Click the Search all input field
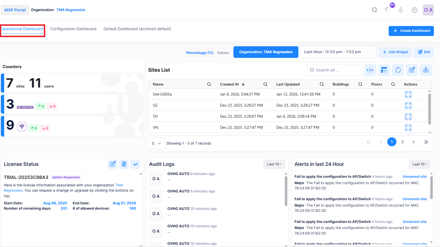Viewport: 440px width, 247px height. click(x=336, y=70)
